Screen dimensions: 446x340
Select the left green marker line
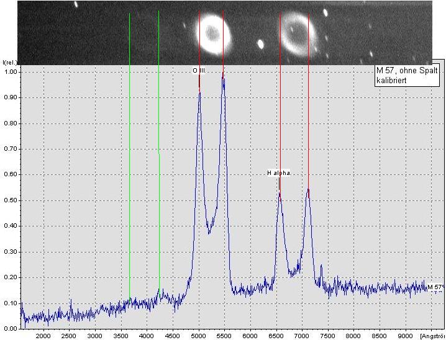[x=129, y=155]
